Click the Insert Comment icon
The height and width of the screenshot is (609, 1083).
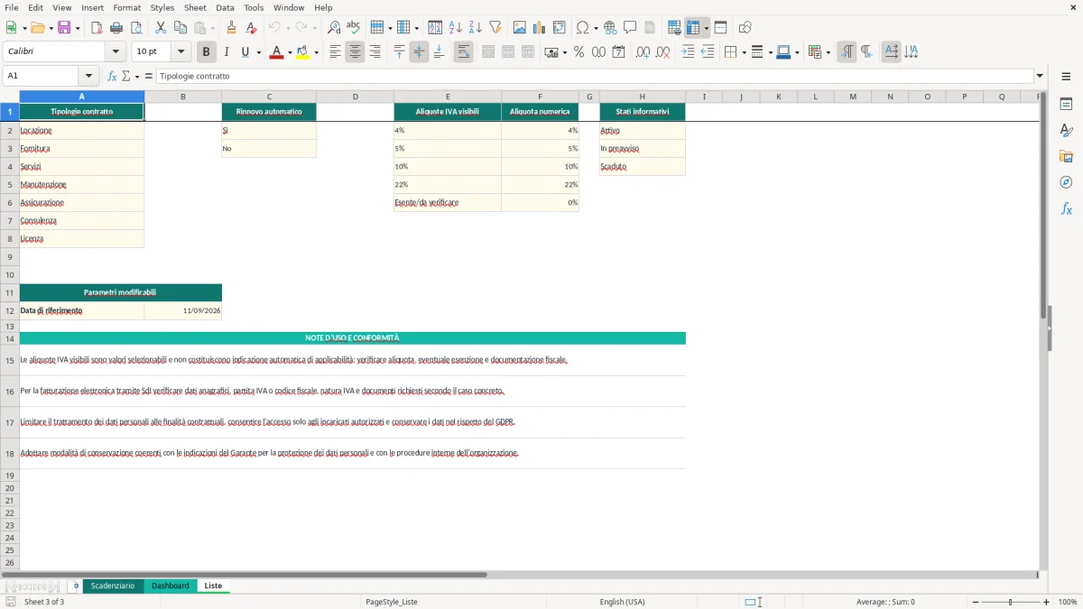click(x=630, y=27)
